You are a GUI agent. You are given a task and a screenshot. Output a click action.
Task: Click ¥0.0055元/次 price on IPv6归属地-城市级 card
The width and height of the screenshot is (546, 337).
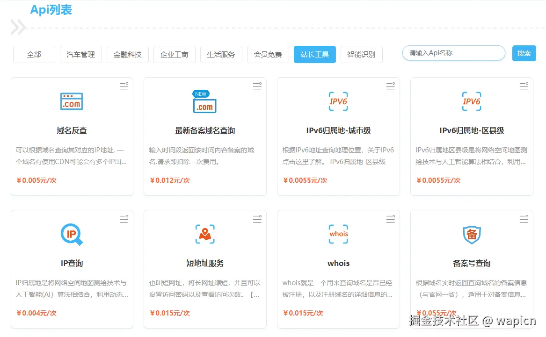[x=305, y=180]
